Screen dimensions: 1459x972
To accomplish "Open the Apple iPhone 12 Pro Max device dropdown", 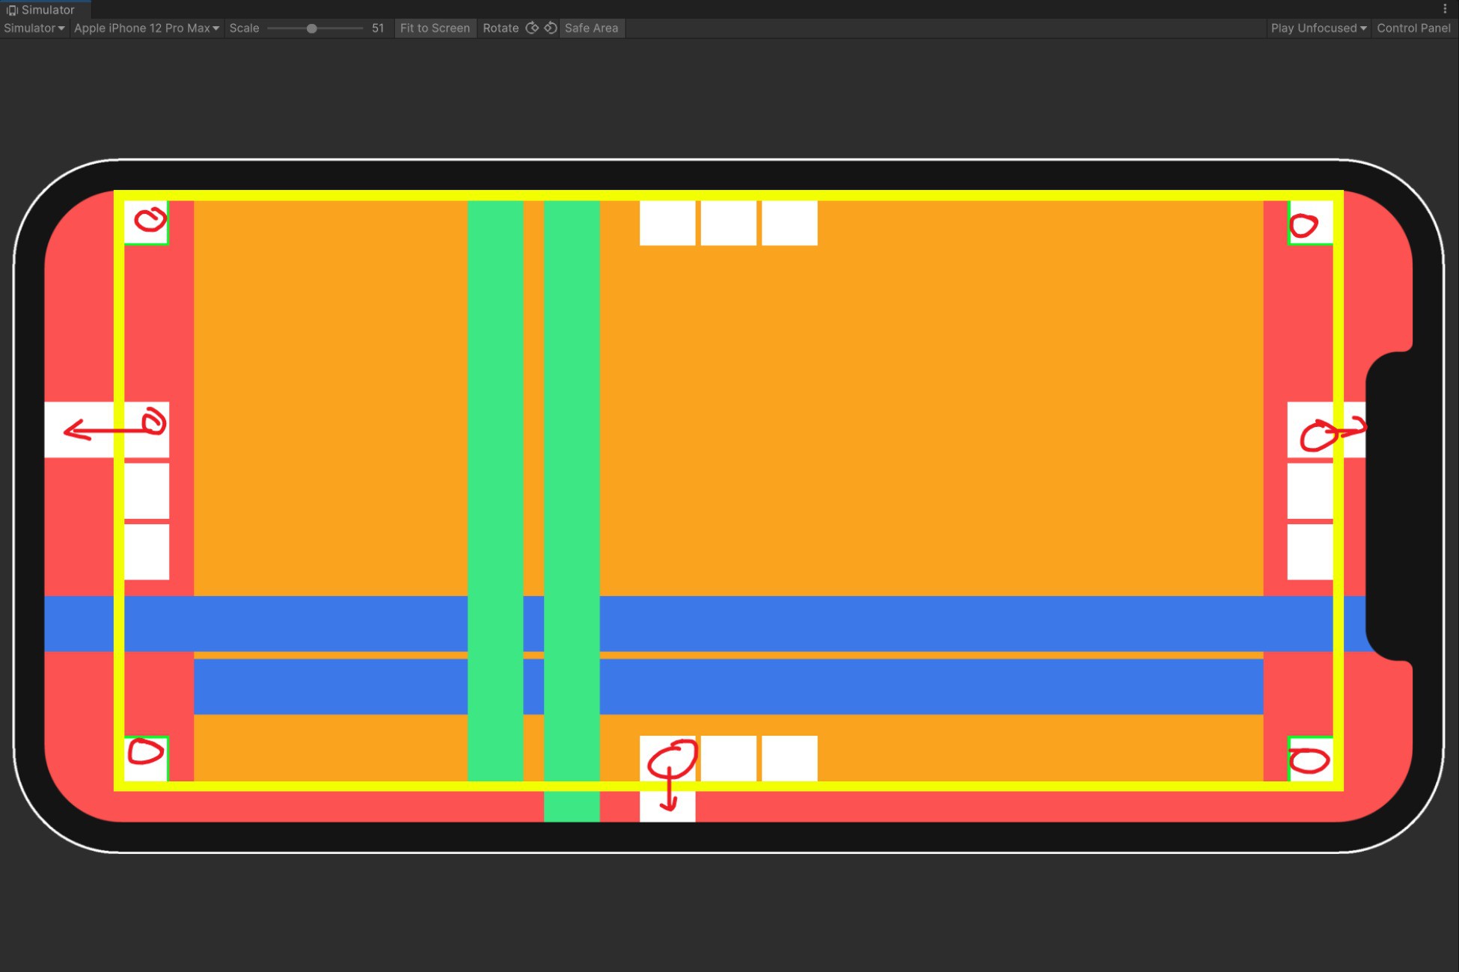I will pyautogui.click(x=147, y=28).
